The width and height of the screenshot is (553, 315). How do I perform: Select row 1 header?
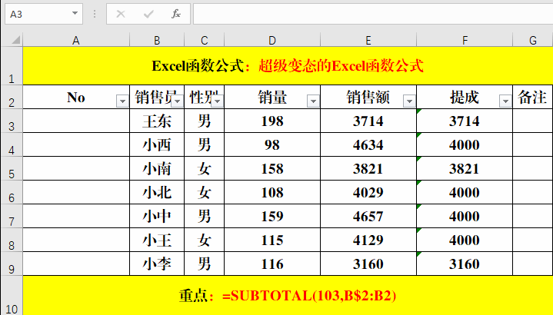coord(12,66)
